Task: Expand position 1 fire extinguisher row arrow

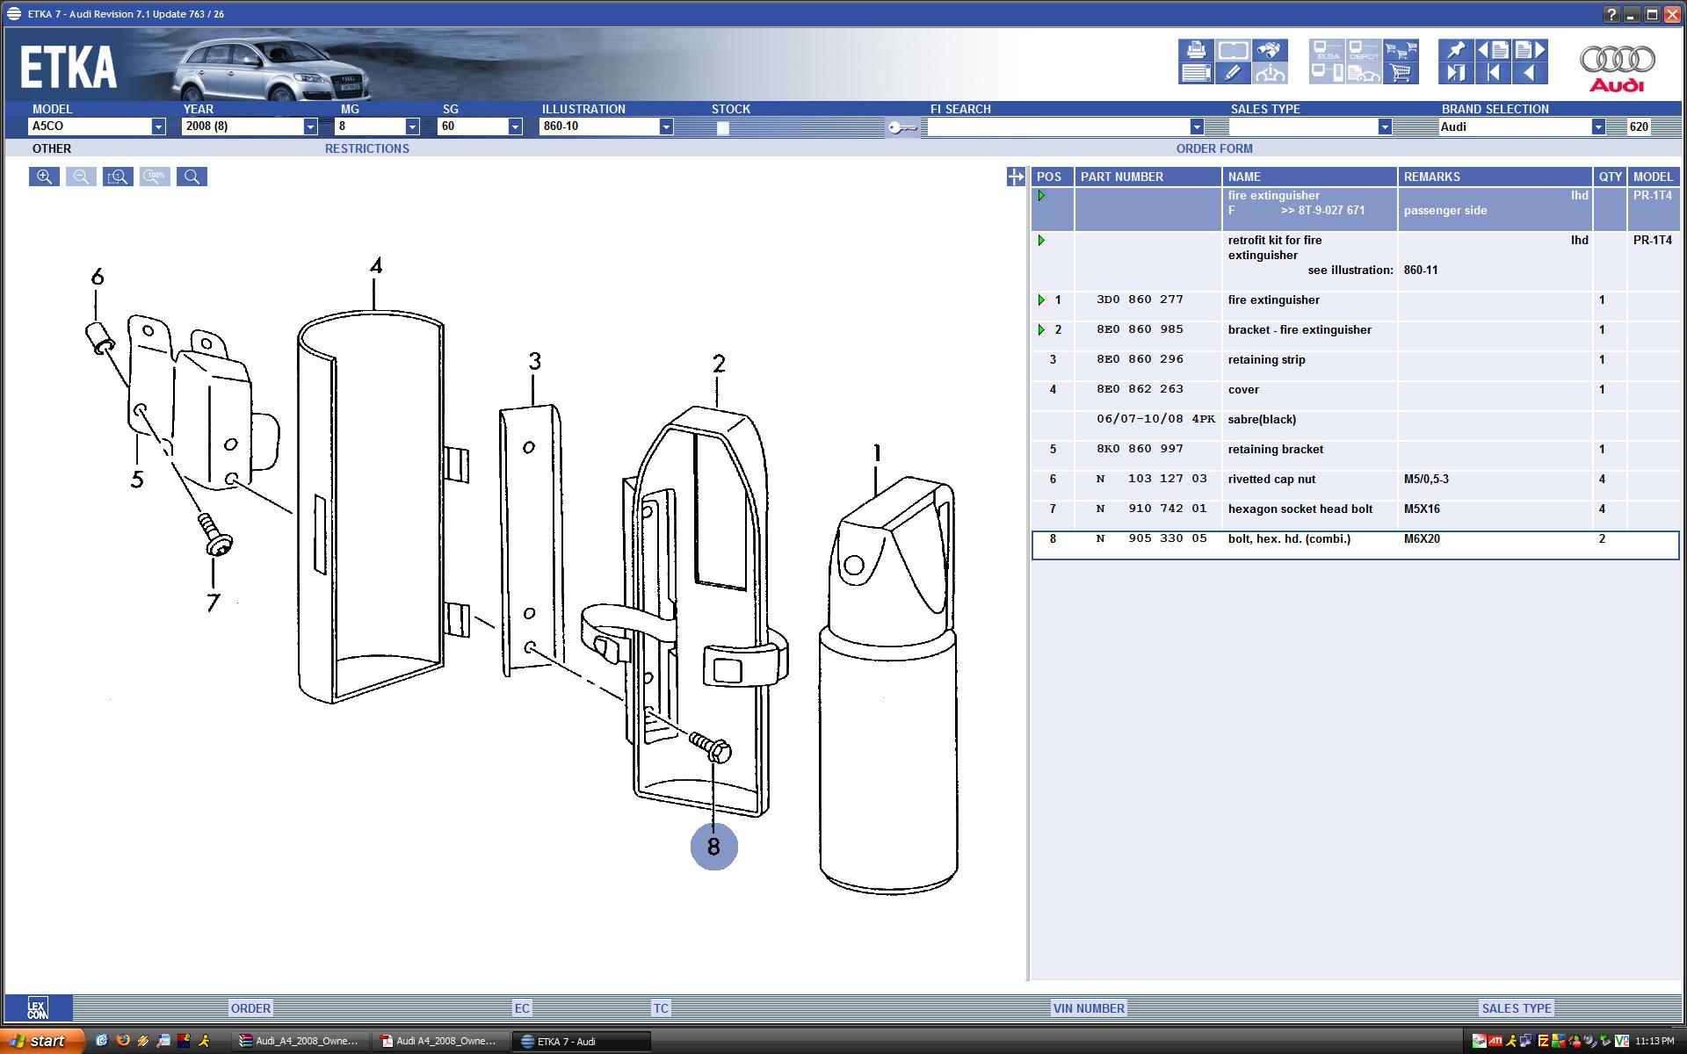Action: click(x=1041, y=300)
